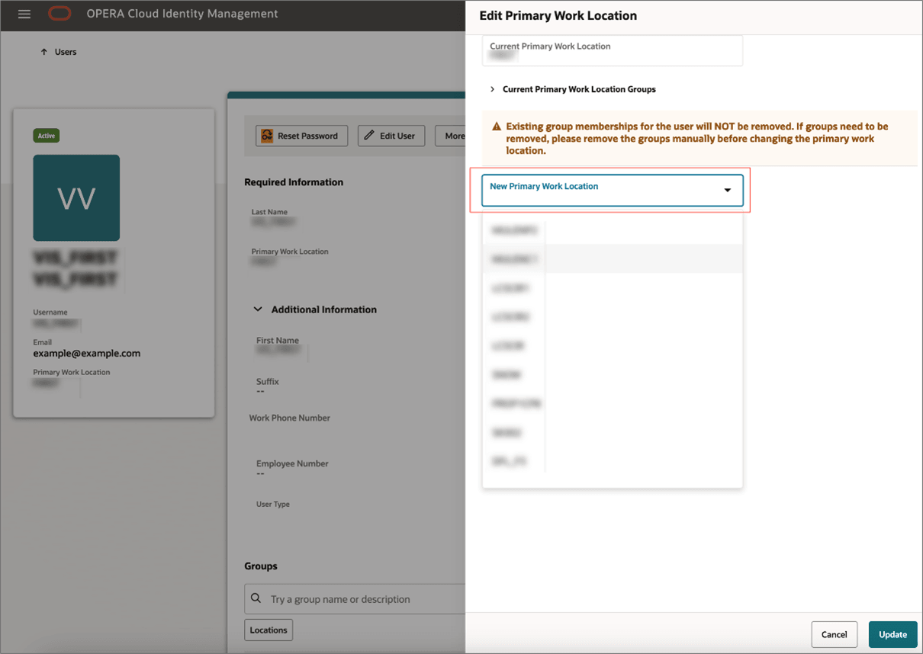The image size is (923, 654).
Task: Click the search magnifier icon in Groups
Action: click(256, 598)
